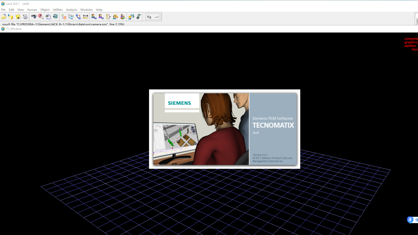Click the Siemens Tecnomatix splash screen
Viewport: 418px width, 235px height.
[x=224, y=129]
